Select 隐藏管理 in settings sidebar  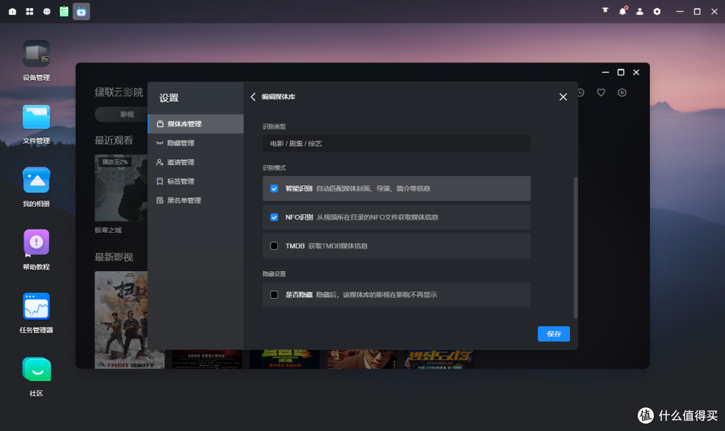click(195, 143)
